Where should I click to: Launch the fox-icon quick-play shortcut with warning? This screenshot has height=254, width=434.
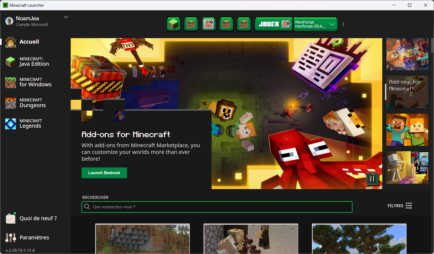209,24
